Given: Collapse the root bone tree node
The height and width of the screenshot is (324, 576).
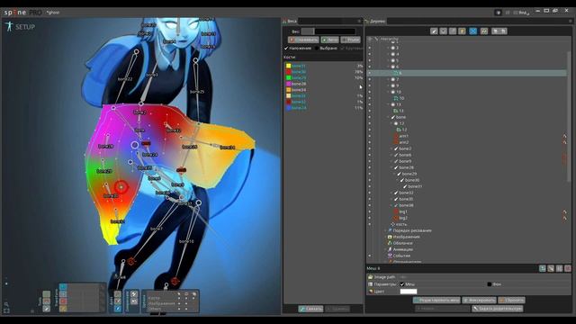Looking at the screenshot, I should (x=389, y=117).
